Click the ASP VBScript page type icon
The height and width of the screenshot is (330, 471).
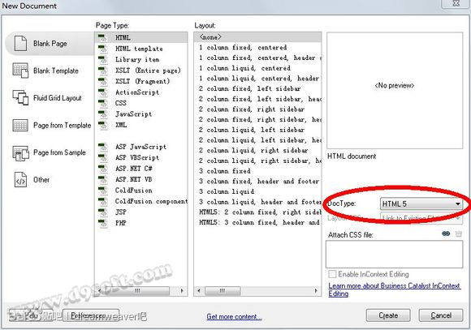point(103,157)
